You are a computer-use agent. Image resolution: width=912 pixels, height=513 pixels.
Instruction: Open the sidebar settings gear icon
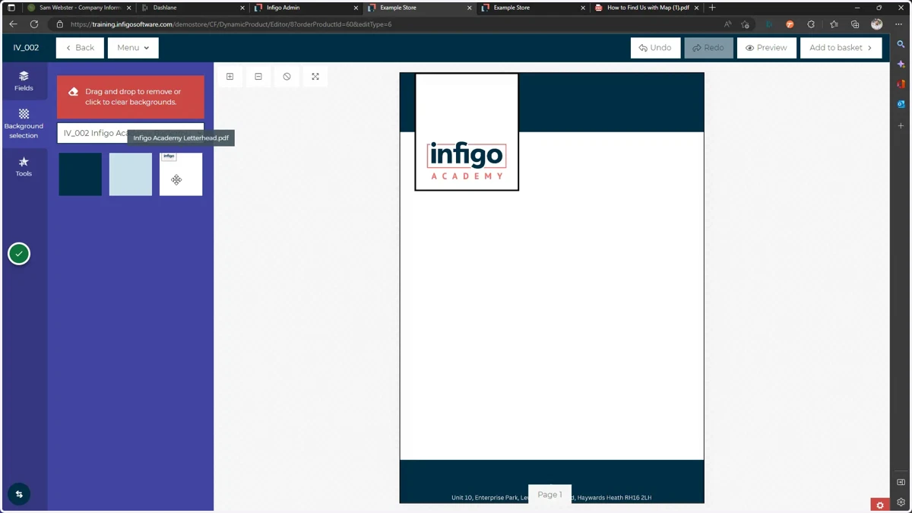click(901, 502)
